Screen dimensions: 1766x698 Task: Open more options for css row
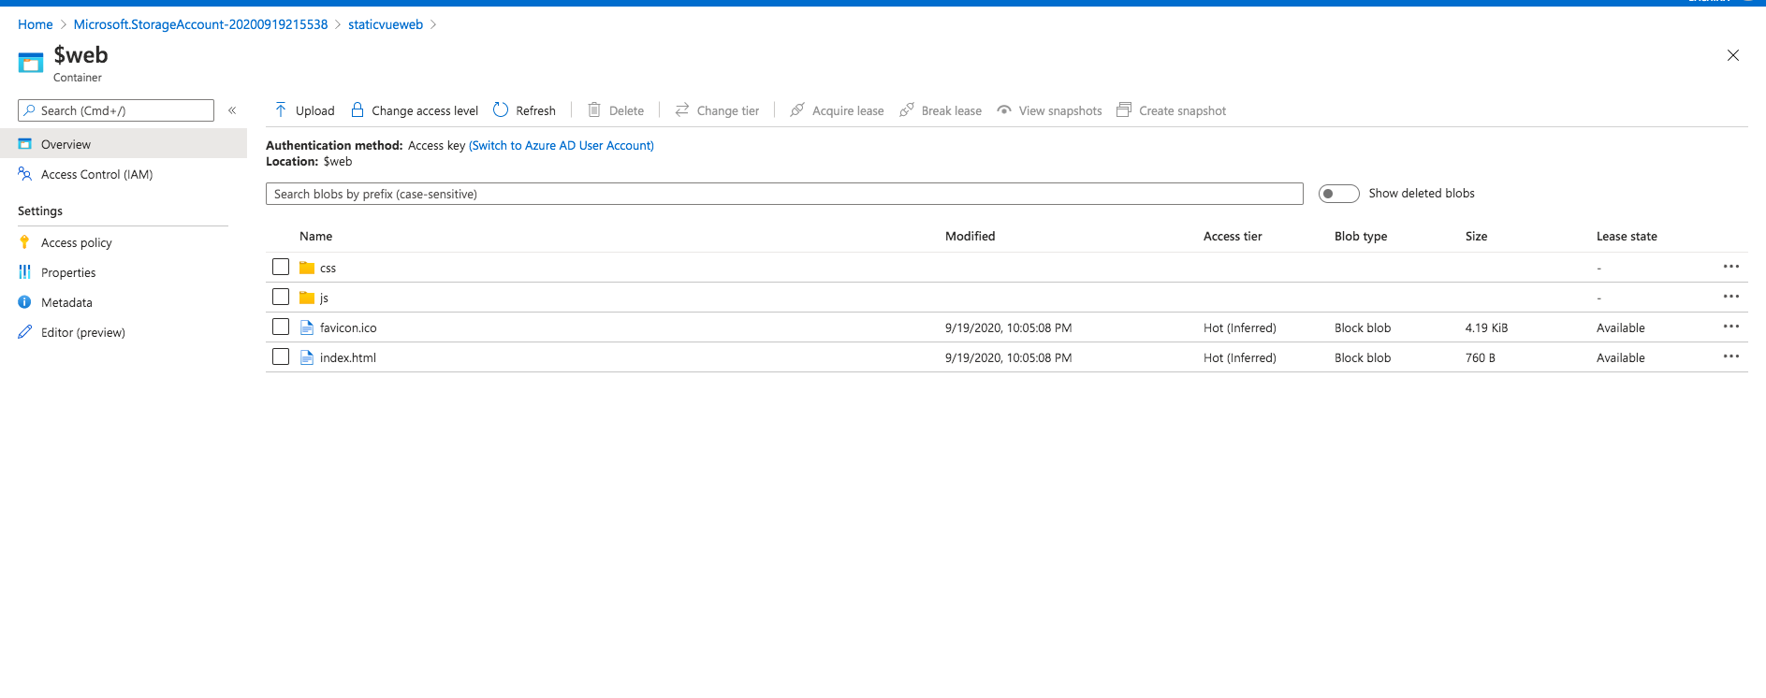(x=1731, y=267)
